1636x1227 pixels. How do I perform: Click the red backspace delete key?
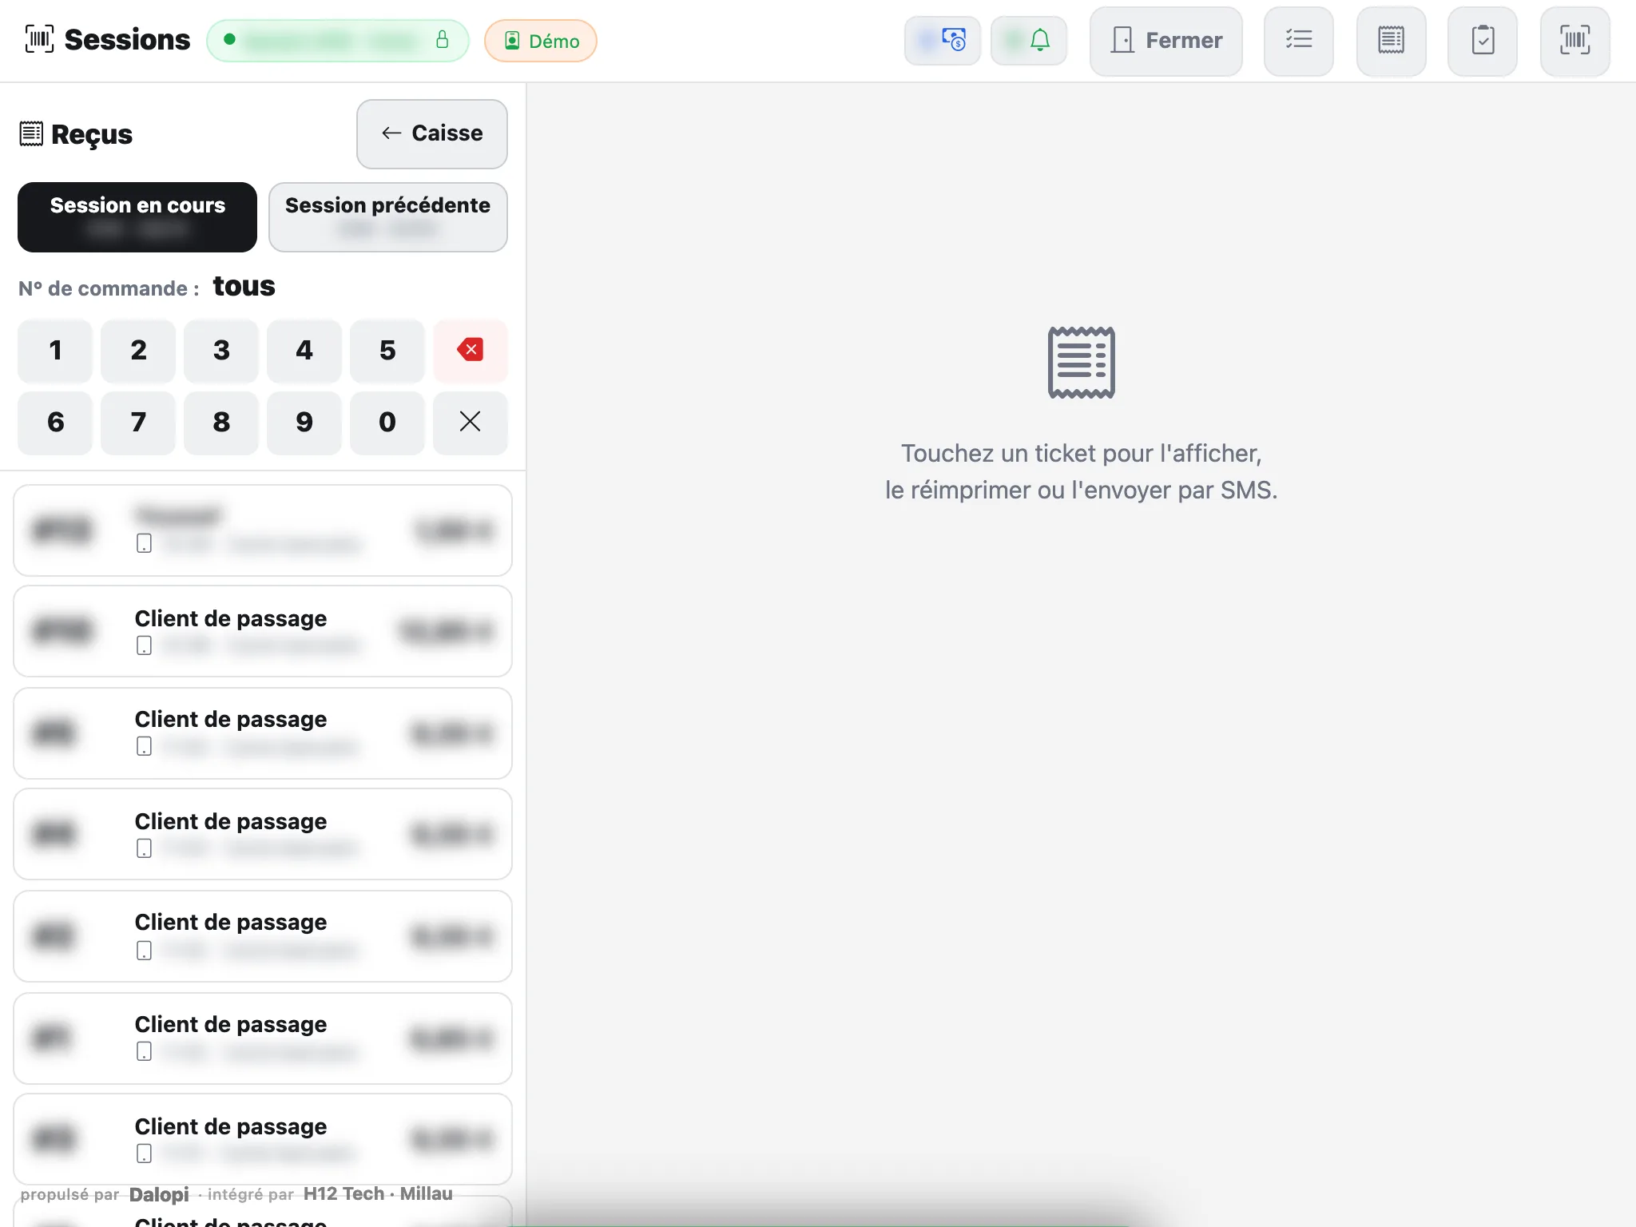pyautogui.click(x=471, y=351)
